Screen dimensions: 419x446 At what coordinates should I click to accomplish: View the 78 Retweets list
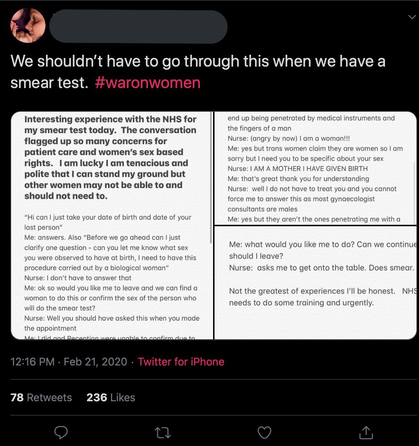point(41,397)
